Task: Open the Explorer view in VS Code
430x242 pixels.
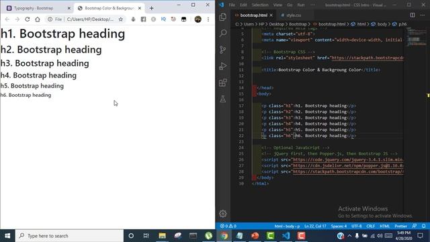Action: 223,17
